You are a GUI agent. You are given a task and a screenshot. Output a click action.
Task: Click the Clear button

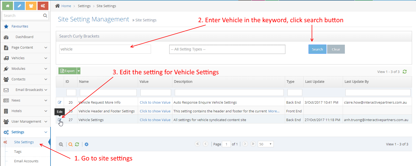coord(336,49)
